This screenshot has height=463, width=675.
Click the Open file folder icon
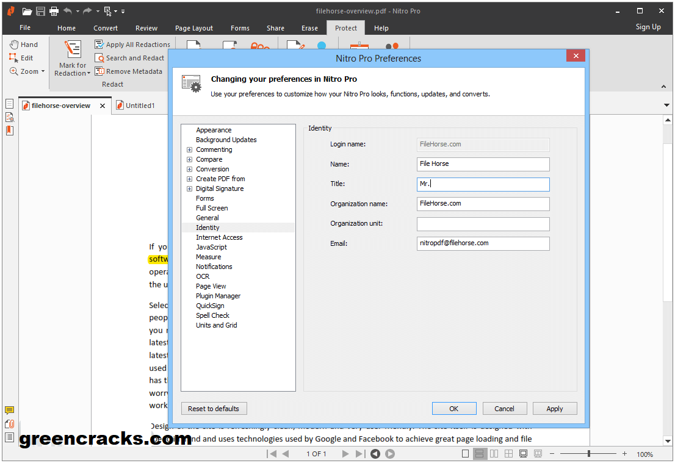(27, 11)
